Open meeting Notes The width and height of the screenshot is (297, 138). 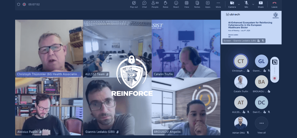(x=197, y=4)
